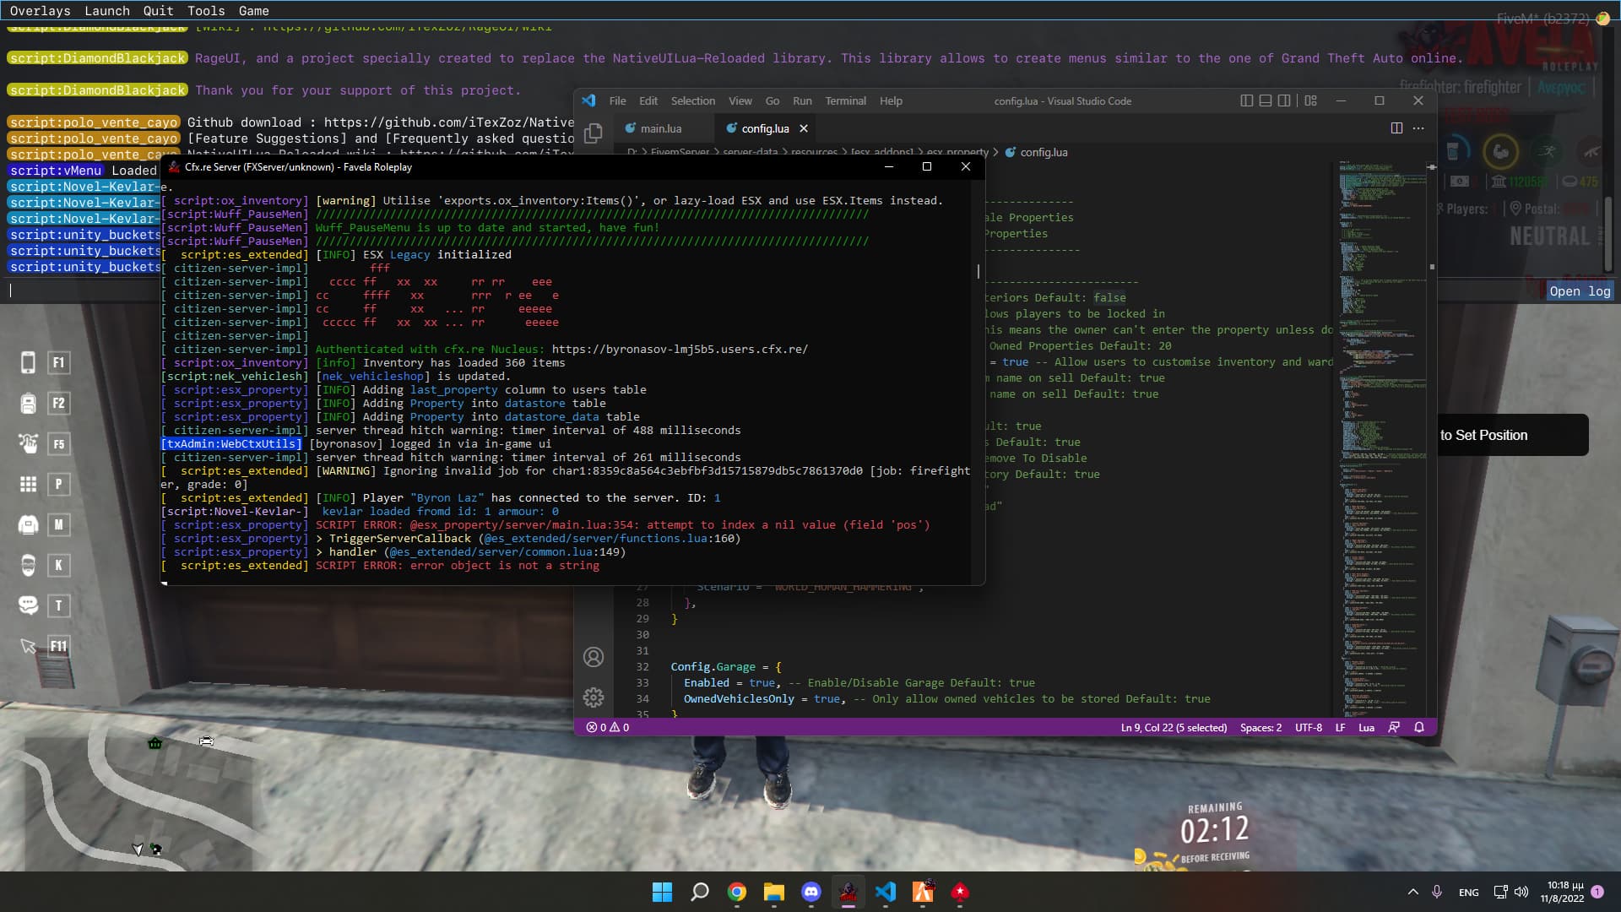Open the View menu in VS Code

[x=740, y=100]
